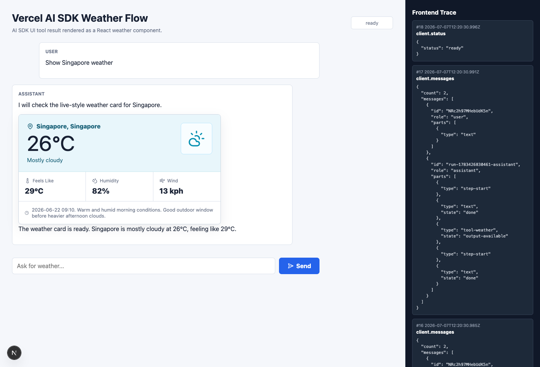Click the USER label in the first message
This screenshot has width=540, height=367.
(52, 52)
